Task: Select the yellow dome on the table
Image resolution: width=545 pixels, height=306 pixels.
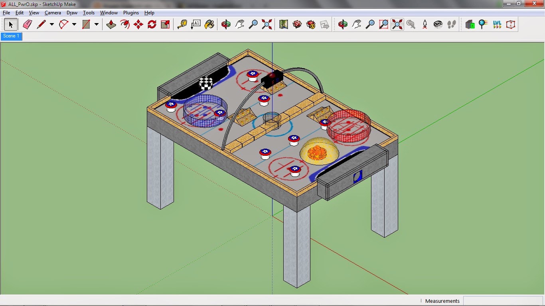Action: (320, 151)
